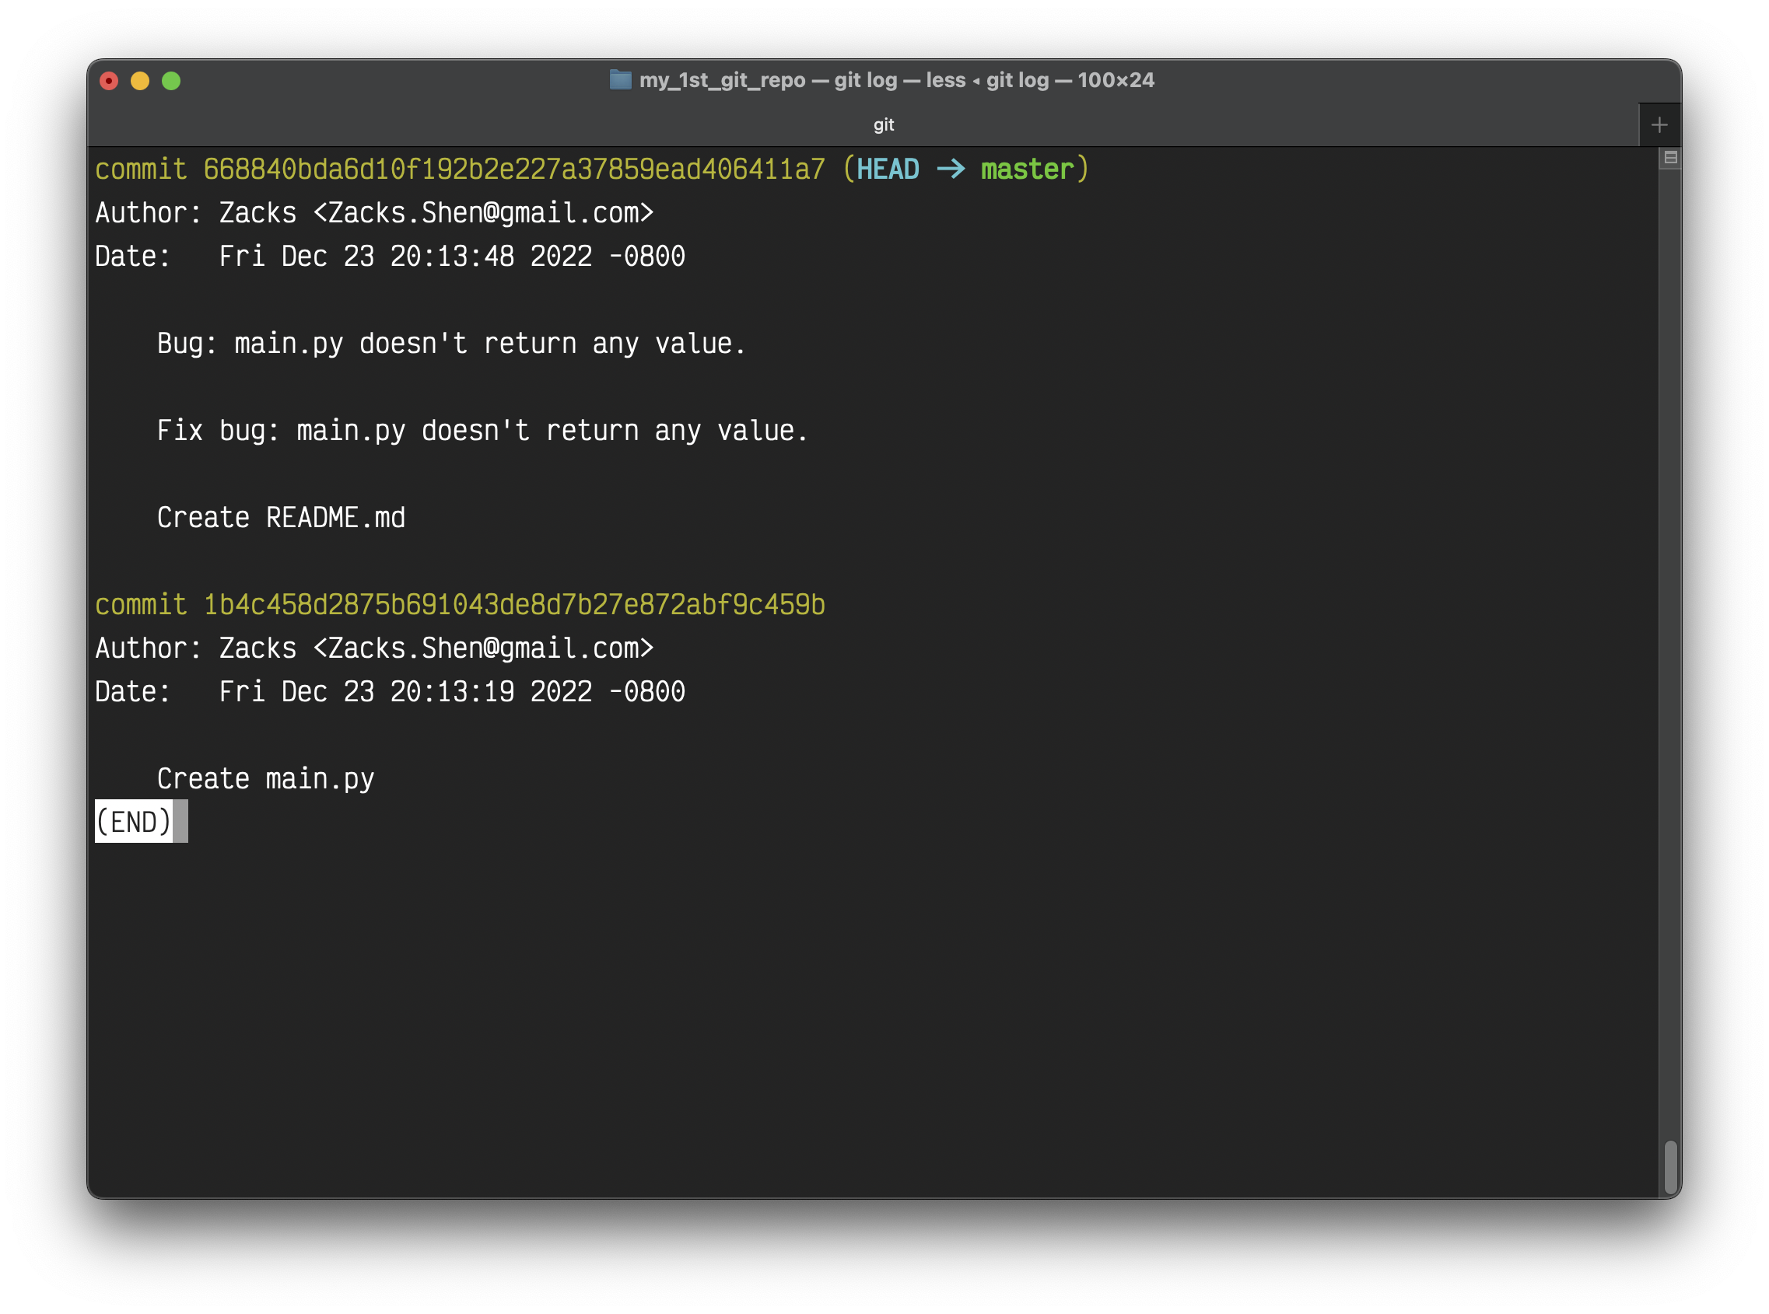Click commit hash 668840bda6d10f19 line

[513, 169]
